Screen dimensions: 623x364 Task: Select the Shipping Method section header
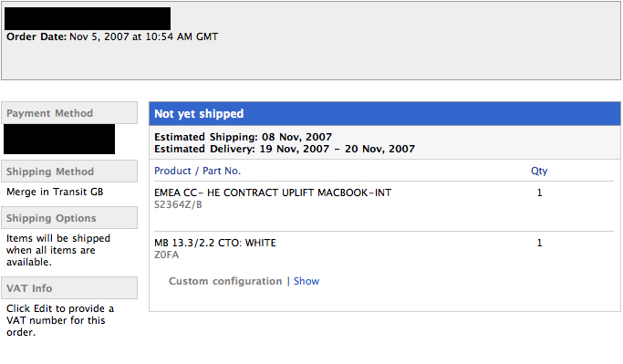pos(69,172)
